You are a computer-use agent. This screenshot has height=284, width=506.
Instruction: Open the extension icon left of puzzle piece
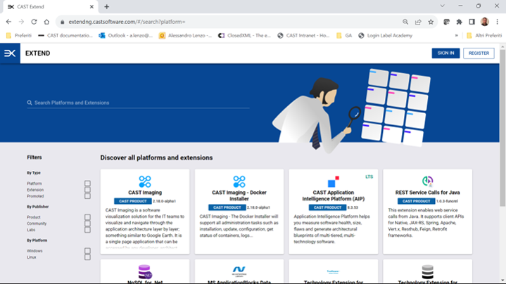[447, 22]
